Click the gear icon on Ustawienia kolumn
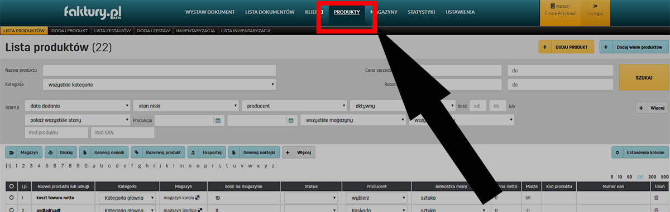 618,152
